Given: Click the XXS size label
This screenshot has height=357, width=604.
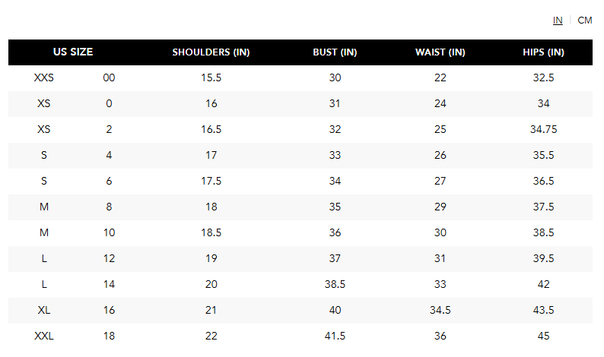Looking at the screenshot, I should click(44, 77).
